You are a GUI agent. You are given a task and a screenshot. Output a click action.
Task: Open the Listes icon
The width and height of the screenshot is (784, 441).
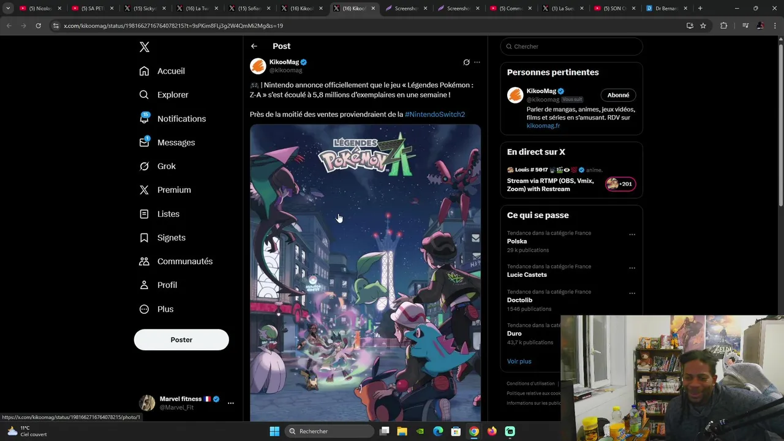click(x=144, y=214)
